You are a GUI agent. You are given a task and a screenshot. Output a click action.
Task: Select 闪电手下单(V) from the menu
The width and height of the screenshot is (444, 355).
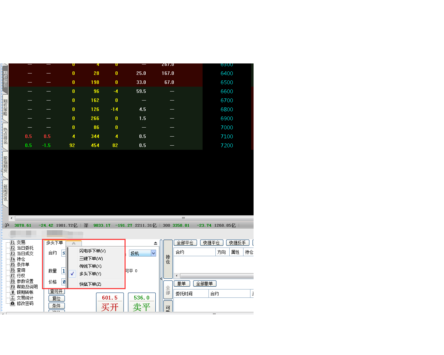pos(92,251)
